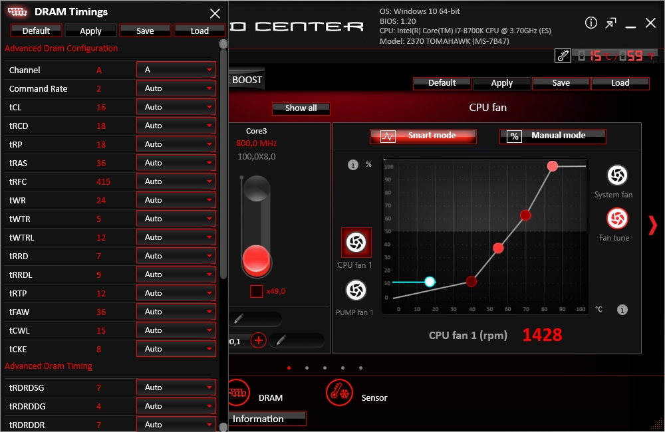Load CPU fan settings

pyautogui.click(x=620, y=83)
